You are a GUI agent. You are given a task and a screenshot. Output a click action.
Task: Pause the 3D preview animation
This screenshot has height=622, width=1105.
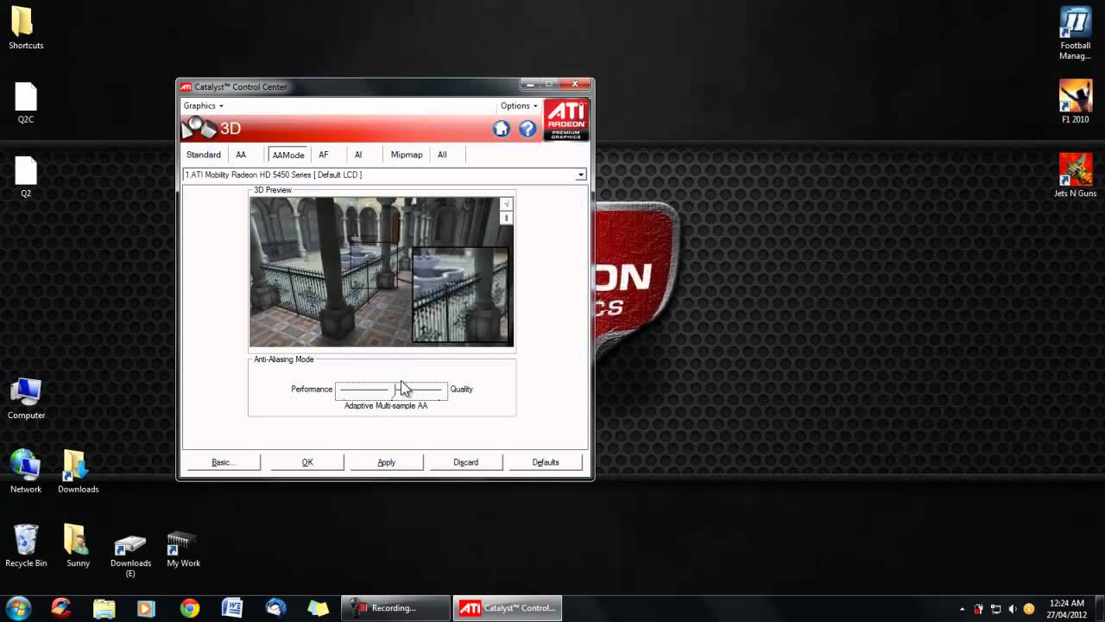click(507, 218)
